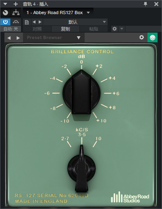Screen dimensions: 162x209
Task: Click the 对照 compare button
Action: (x=37, y=29)
